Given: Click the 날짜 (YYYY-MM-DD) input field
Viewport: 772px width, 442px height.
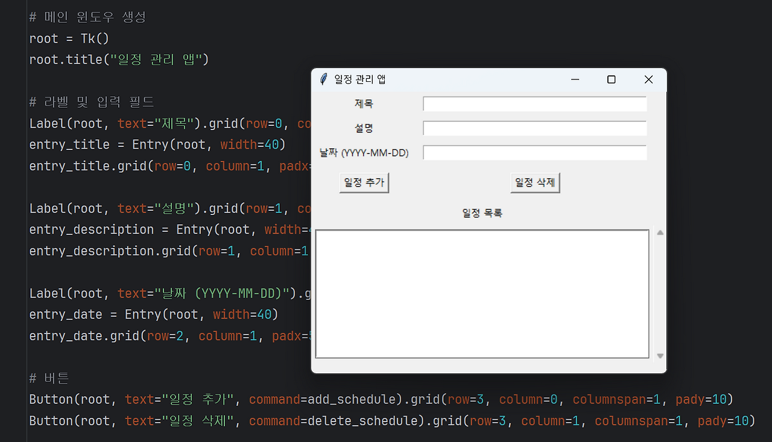Looking at the screenshot, I should pos(534,152).
